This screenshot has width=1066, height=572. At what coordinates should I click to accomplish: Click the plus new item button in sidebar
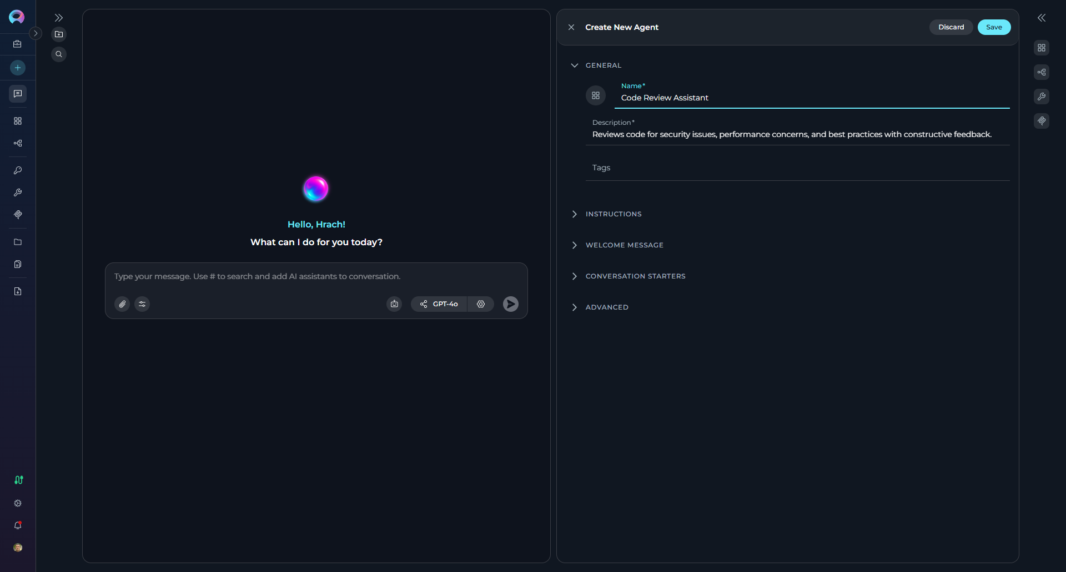(18, 68)
